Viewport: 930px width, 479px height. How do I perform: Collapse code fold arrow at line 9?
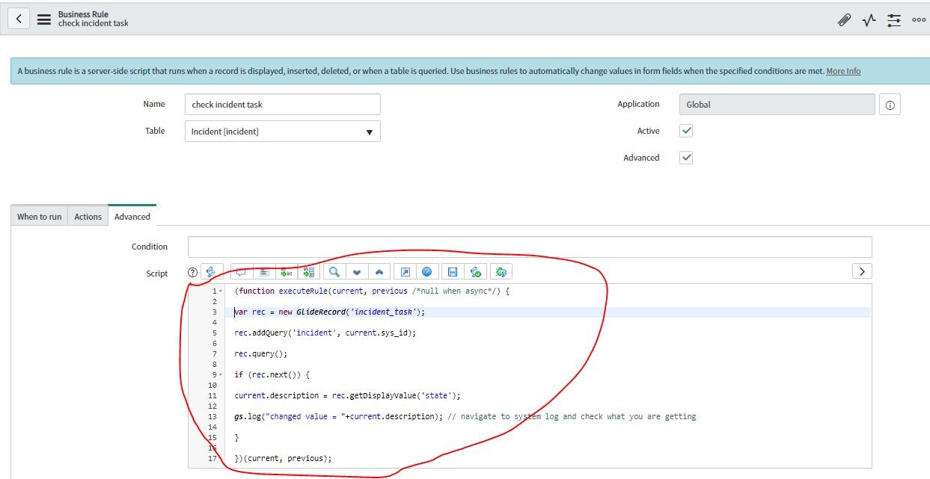click(221, 375)
